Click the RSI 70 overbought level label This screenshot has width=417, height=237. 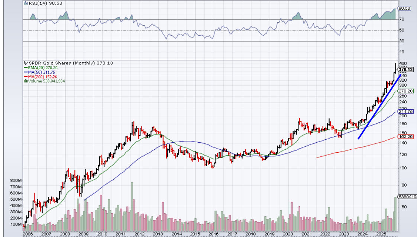tap(402, 19)
